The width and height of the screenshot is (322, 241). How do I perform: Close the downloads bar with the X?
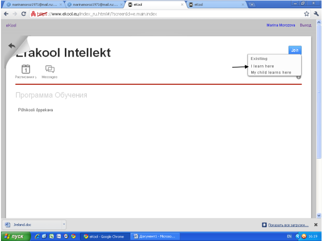pos(316,225)
